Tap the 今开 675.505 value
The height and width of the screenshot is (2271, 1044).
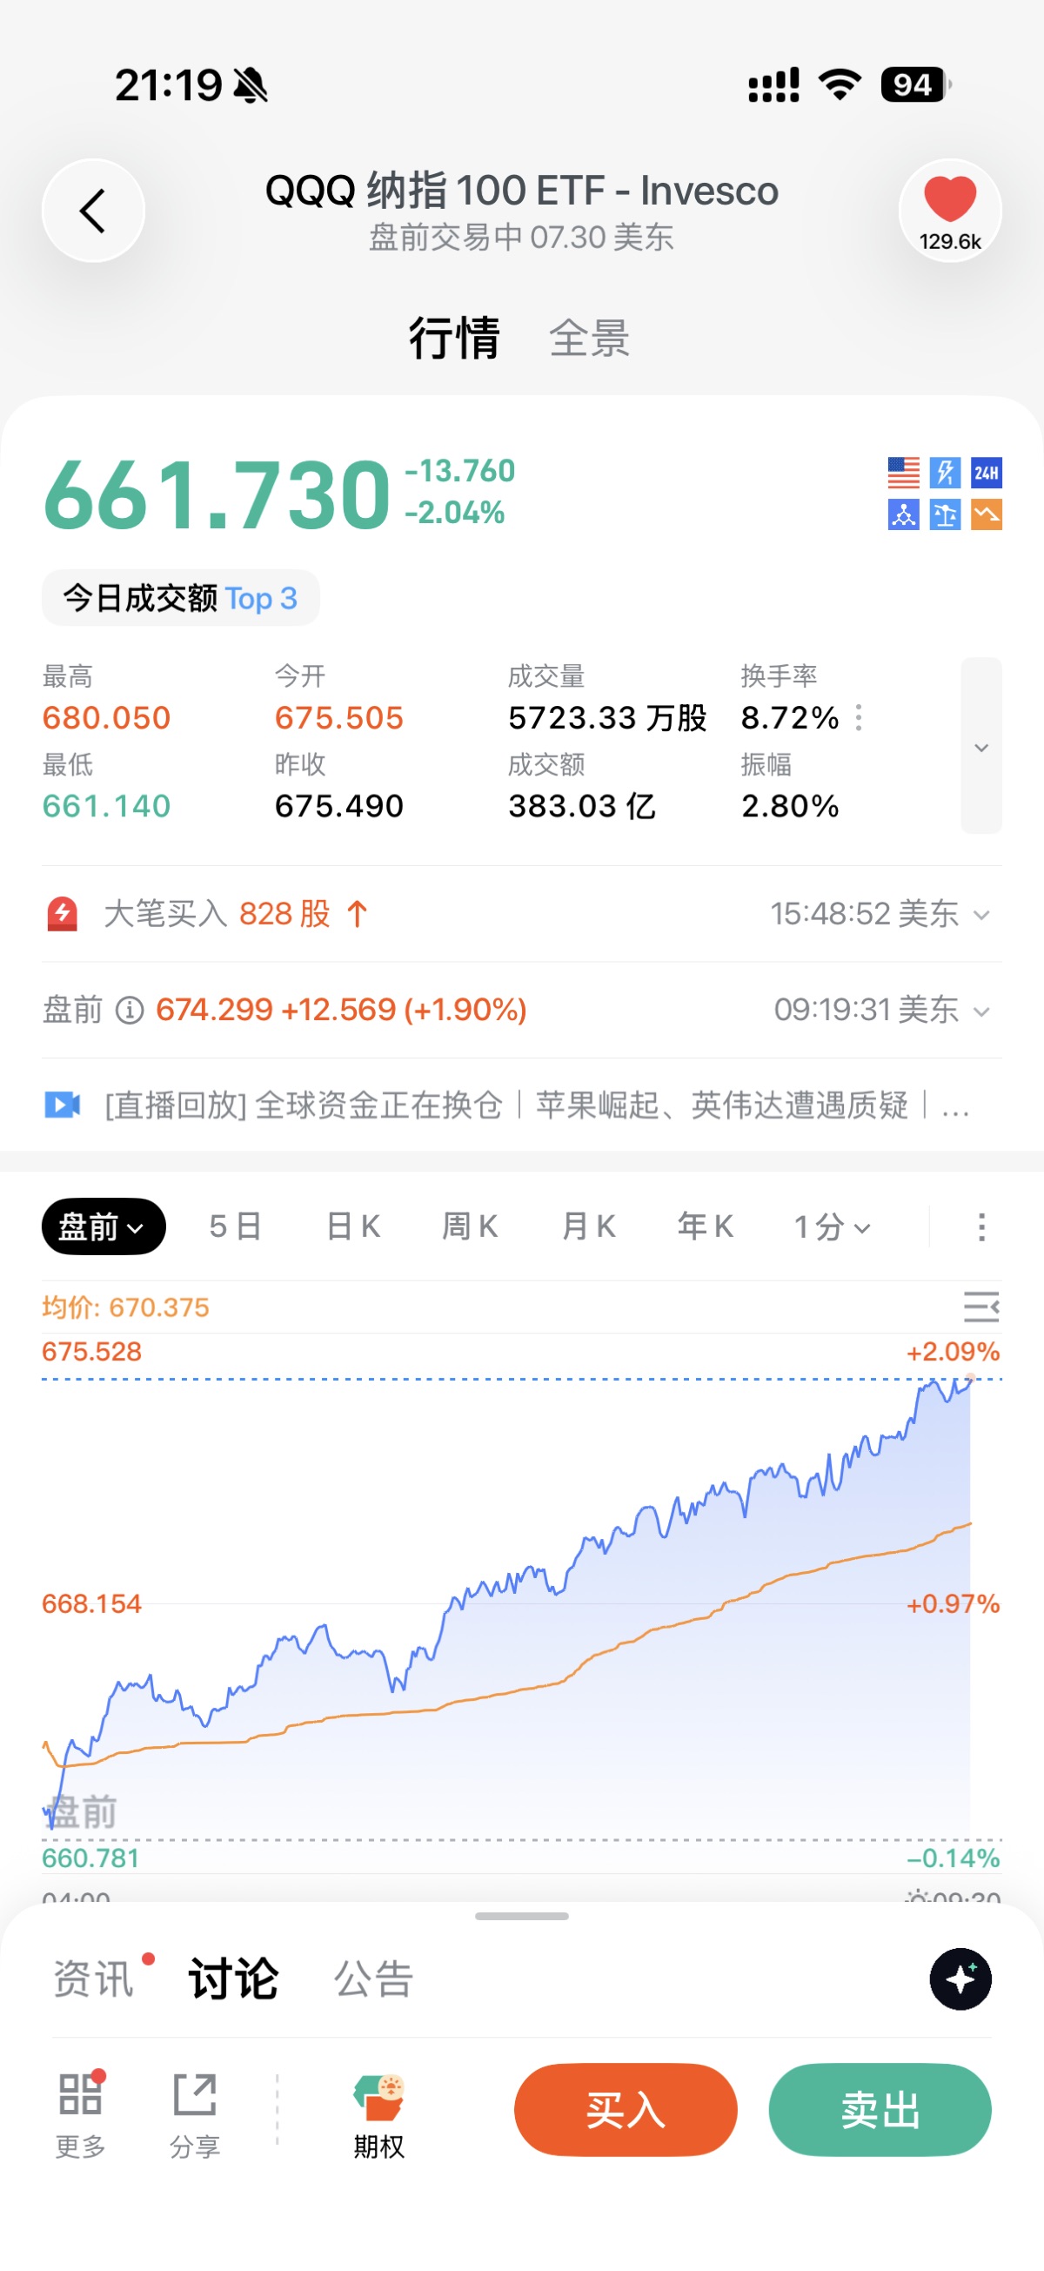pos(339,717)
